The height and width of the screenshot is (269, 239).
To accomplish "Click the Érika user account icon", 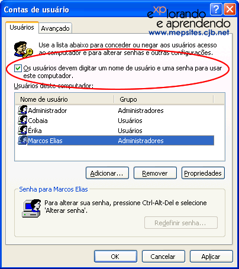I will pyautogui.click(x=22, y=130).
